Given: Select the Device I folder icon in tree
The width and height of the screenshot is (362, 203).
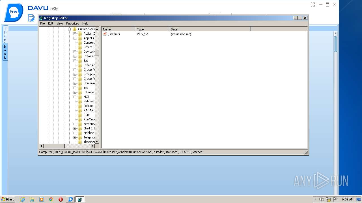Looking at the screenshot, I should [x=80, y=47].
